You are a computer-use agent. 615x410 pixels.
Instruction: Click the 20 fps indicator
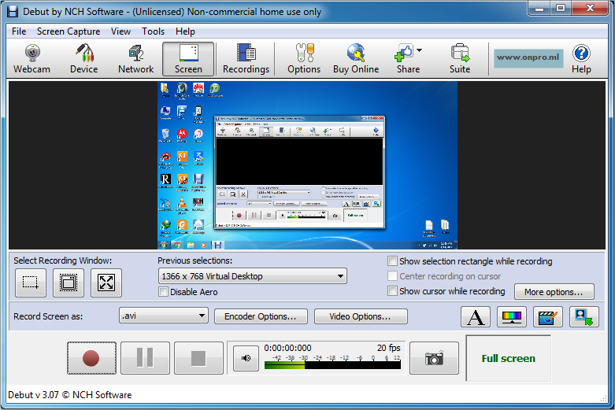389,348
